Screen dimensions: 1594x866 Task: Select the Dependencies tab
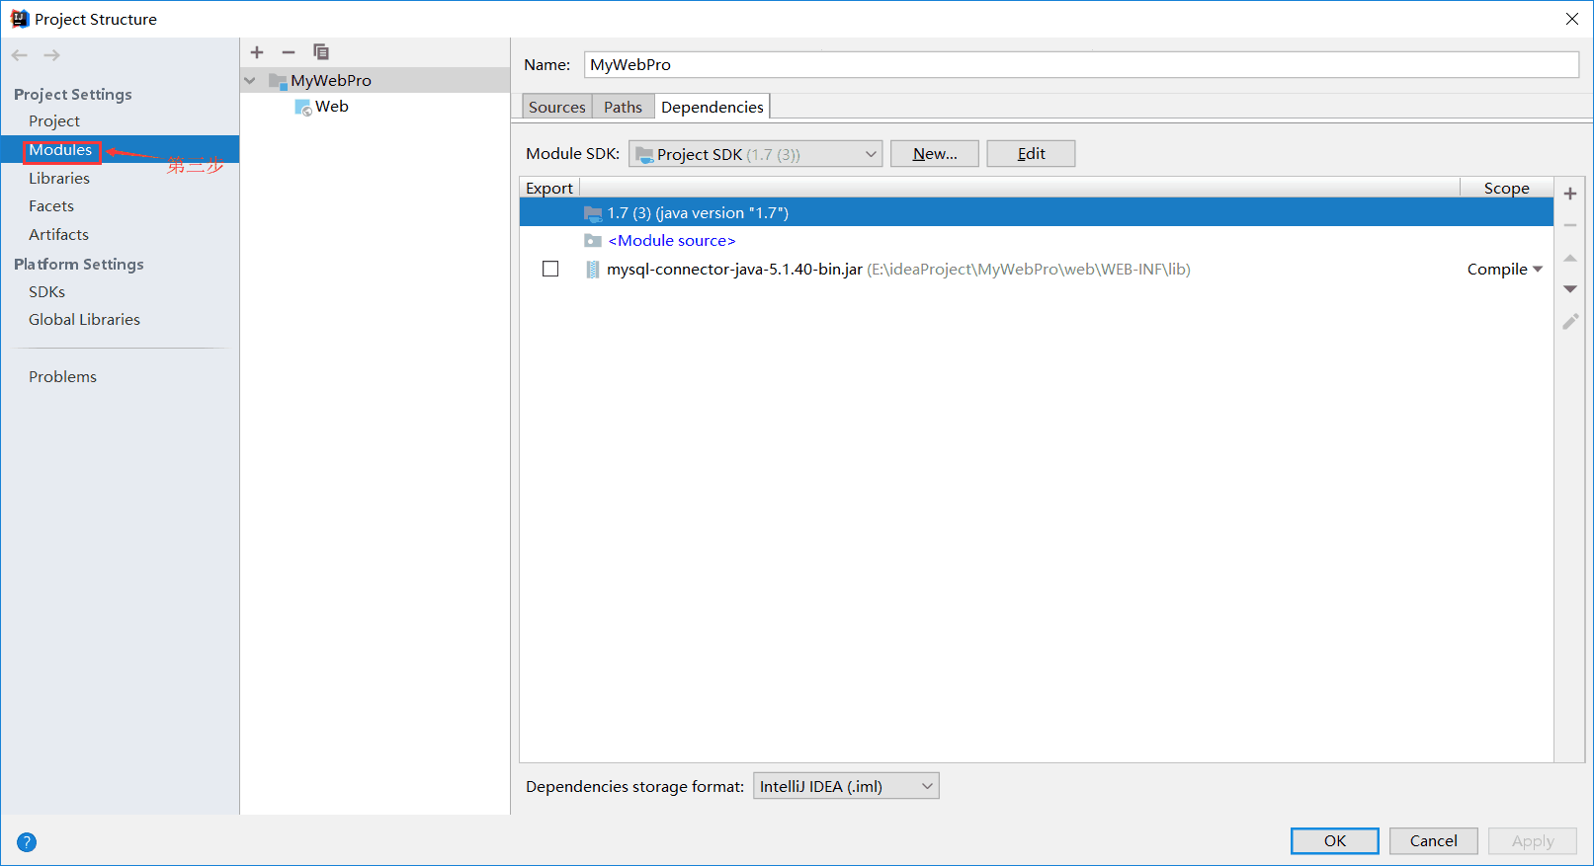[712, 107]
